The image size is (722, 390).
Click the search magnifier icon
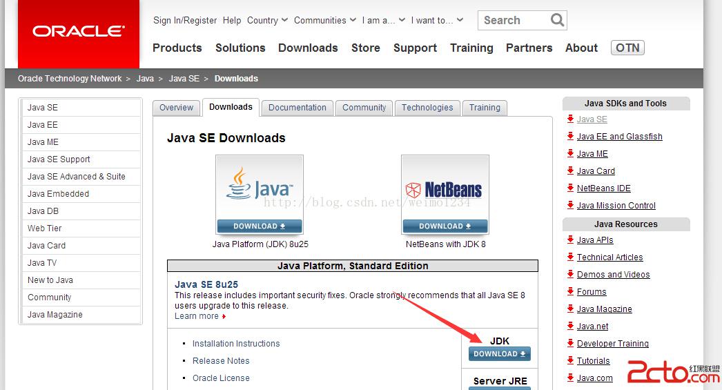click(557, 20)
